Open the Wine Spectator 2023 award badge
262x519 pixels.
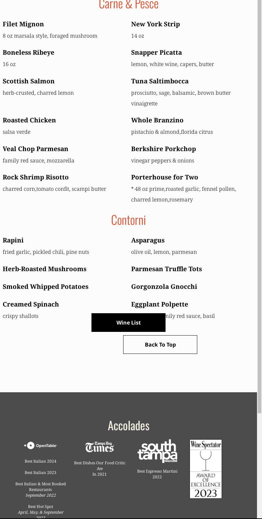point(206,469)
